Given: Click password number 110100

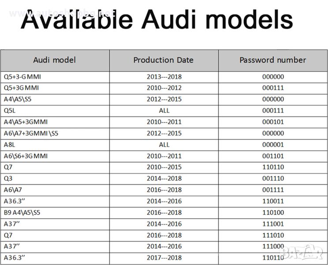Looking at the screenshot, I should [273, 212].
